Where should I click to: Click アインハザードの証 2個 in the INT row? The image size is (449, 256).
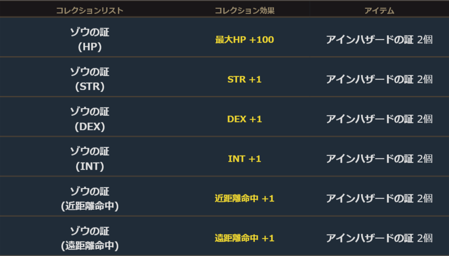pyautogui.click(x=379, y=159)
